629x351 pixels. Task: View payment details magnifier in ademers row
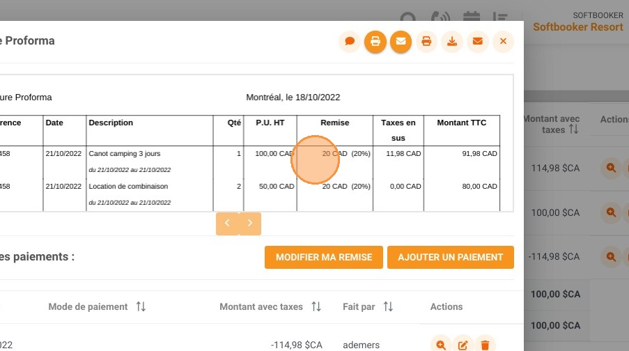pos(441,345)
